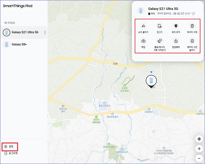Click the phone location pin on map
The width and height of the screenshot is (205, 164).
[x=151, y=81]
